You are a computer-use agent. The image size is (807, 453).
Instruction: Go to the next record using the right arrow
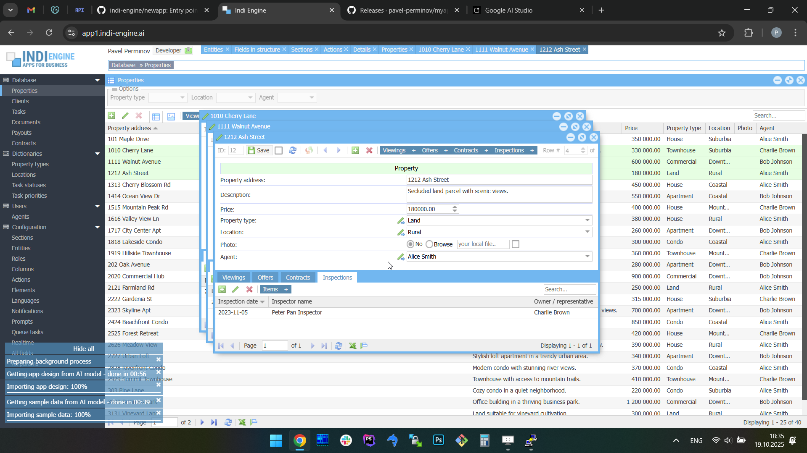[x=339, y=151]
